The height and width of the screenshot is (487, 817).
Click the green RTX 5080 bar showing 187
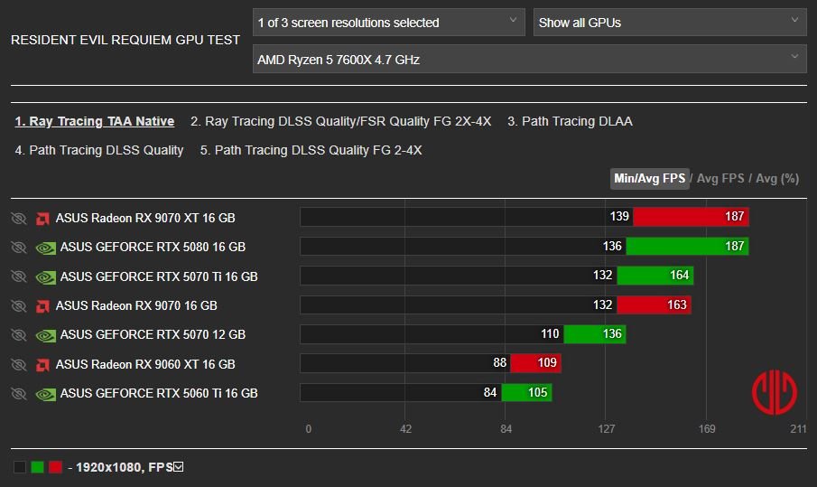point(687,246)
